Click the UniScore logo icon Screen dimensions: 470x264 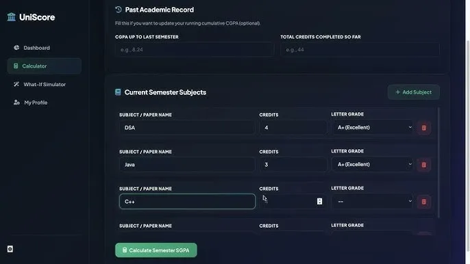point(12,17)
